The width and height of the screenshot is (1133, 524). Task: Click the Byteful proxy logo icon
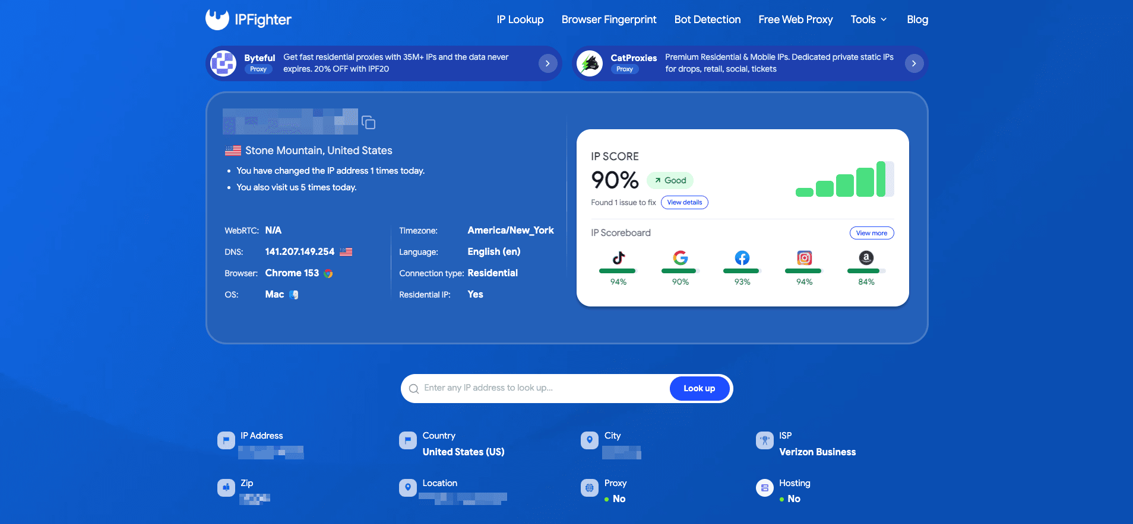[x=223, y=63]
